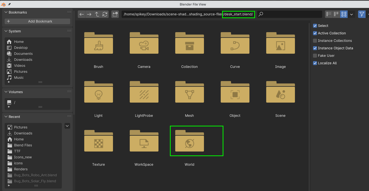Open Recent list options dropdown

pos(67,126)
